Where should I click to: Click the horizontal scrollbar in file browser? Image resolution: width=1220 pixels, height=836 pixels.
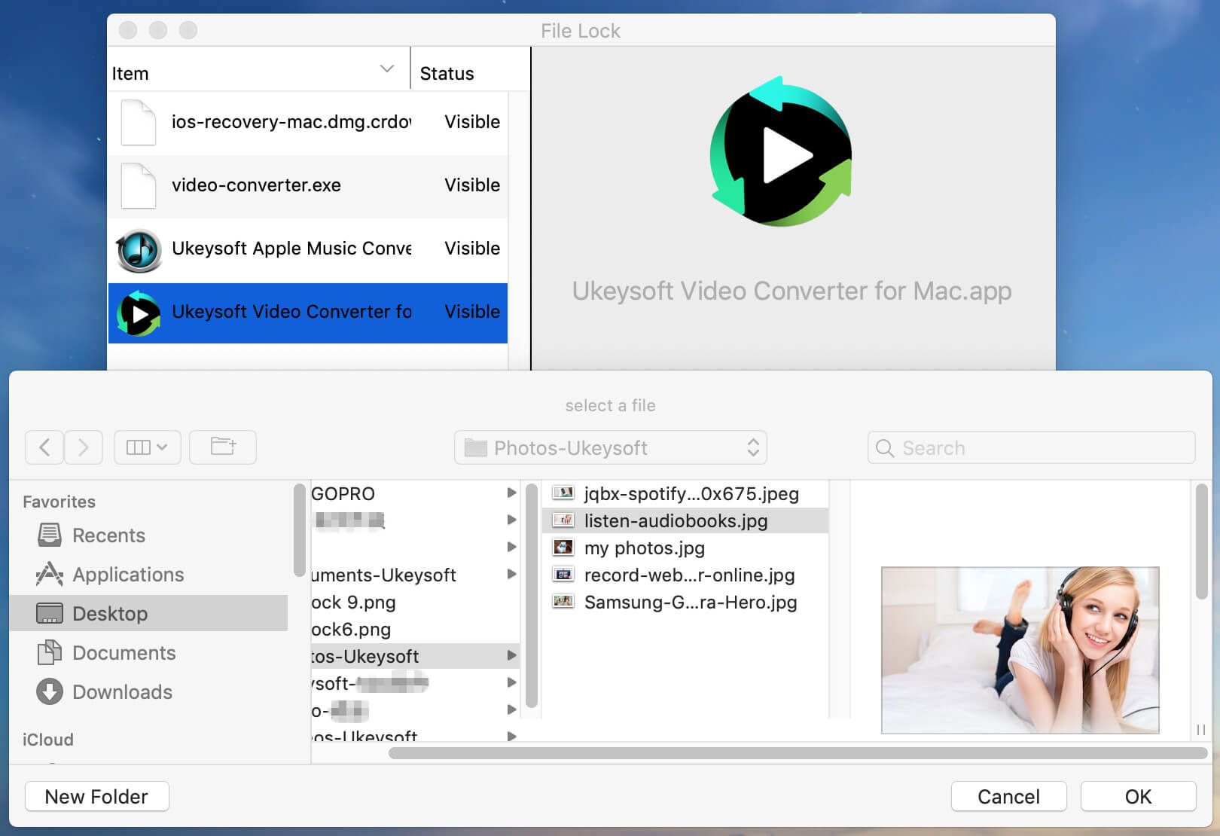tap(798, 753)
